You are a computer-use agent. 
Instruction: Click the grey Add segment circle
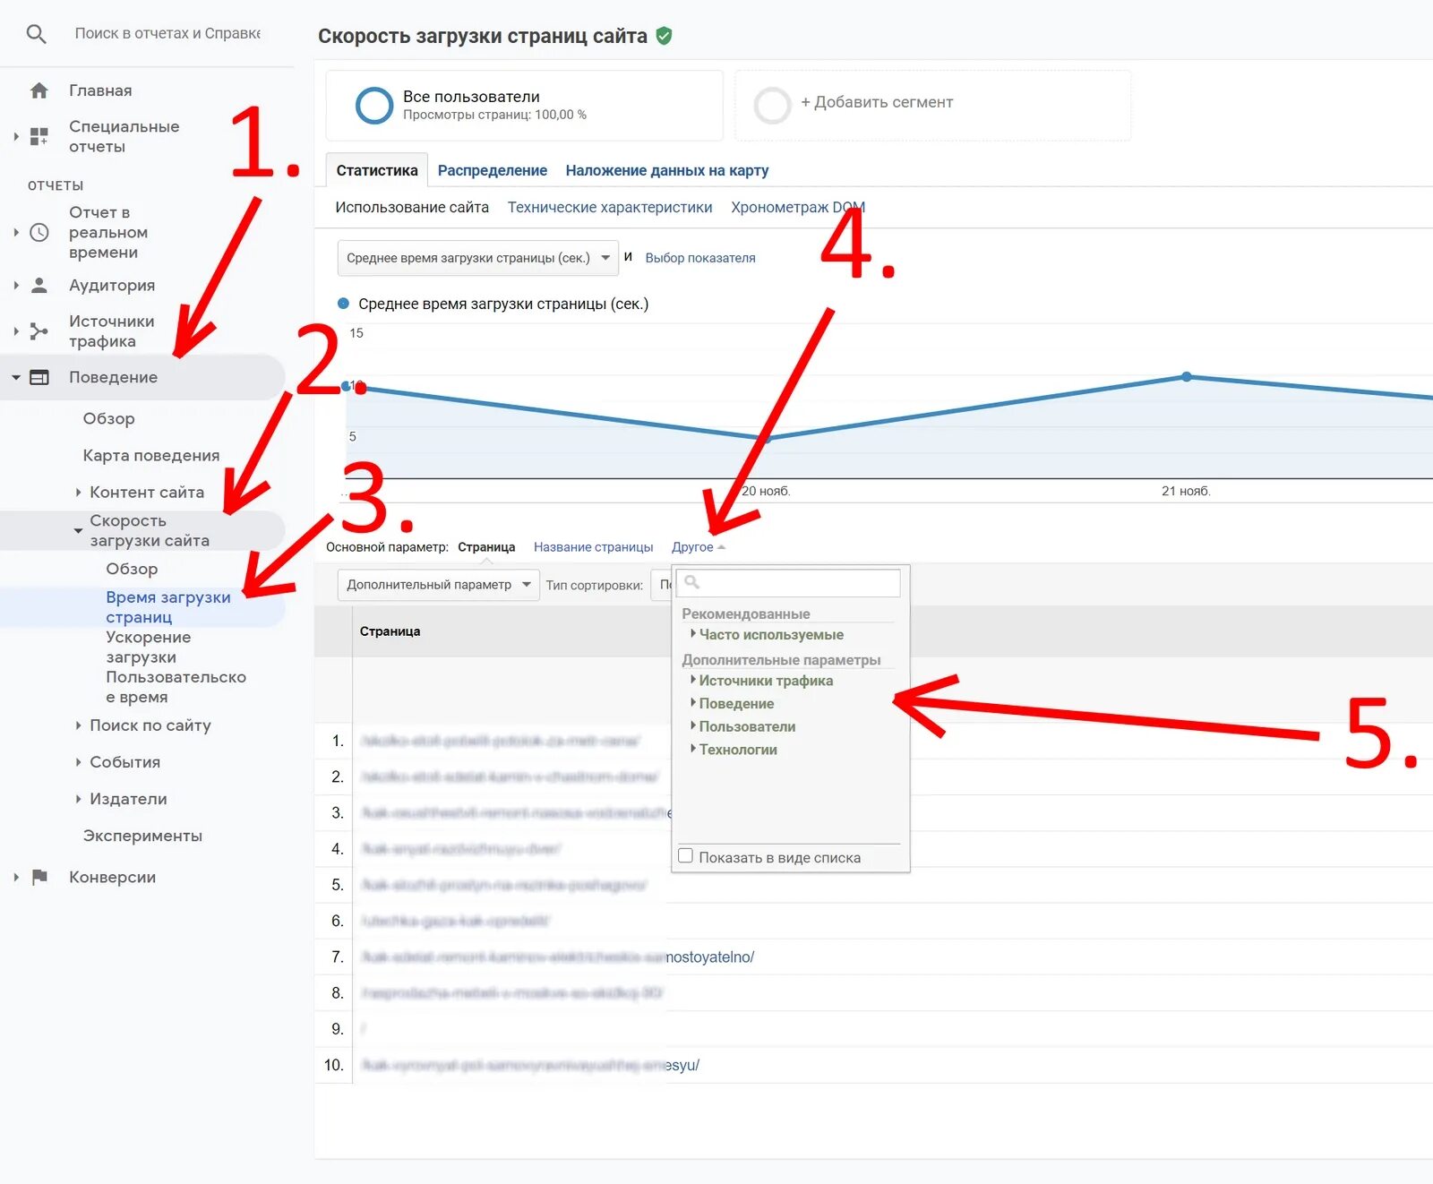tap(772, 105)
